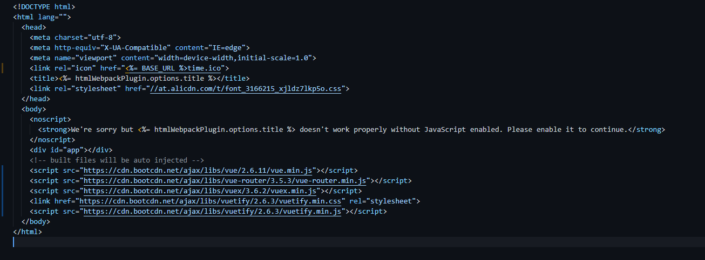Open the vue.min.js CDN link
This screenshot has height=260, width=705.
[199, 171]
